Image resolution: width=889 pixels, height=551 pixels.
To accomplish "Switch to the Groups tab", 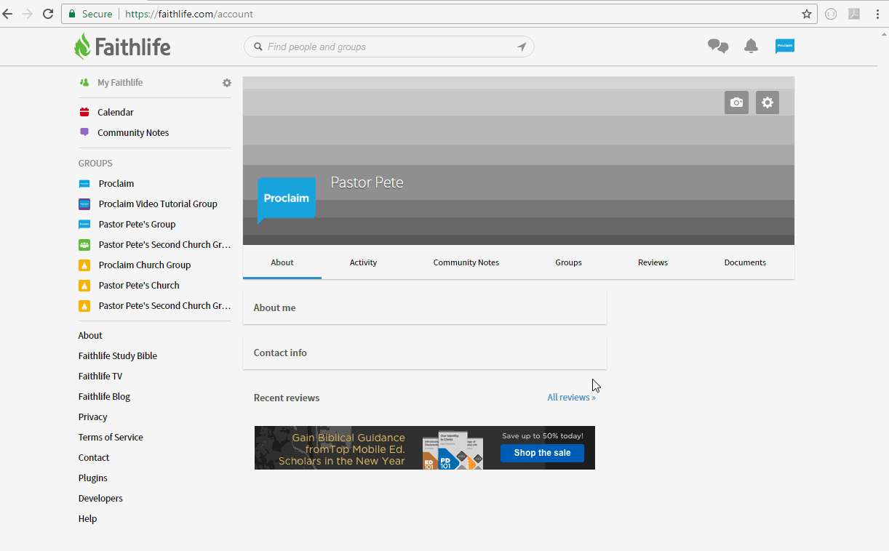I will pos(568,262).
